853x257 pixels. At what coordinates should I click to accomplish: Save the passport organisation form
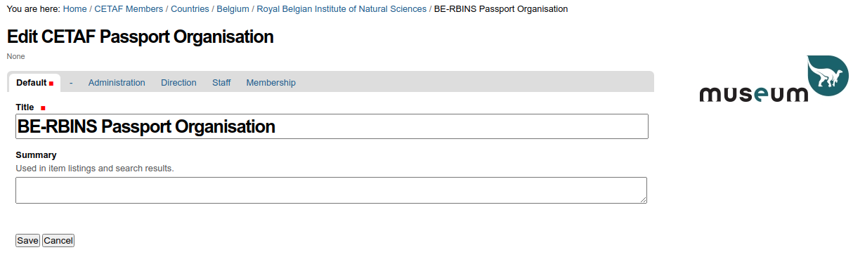point(27,240)
